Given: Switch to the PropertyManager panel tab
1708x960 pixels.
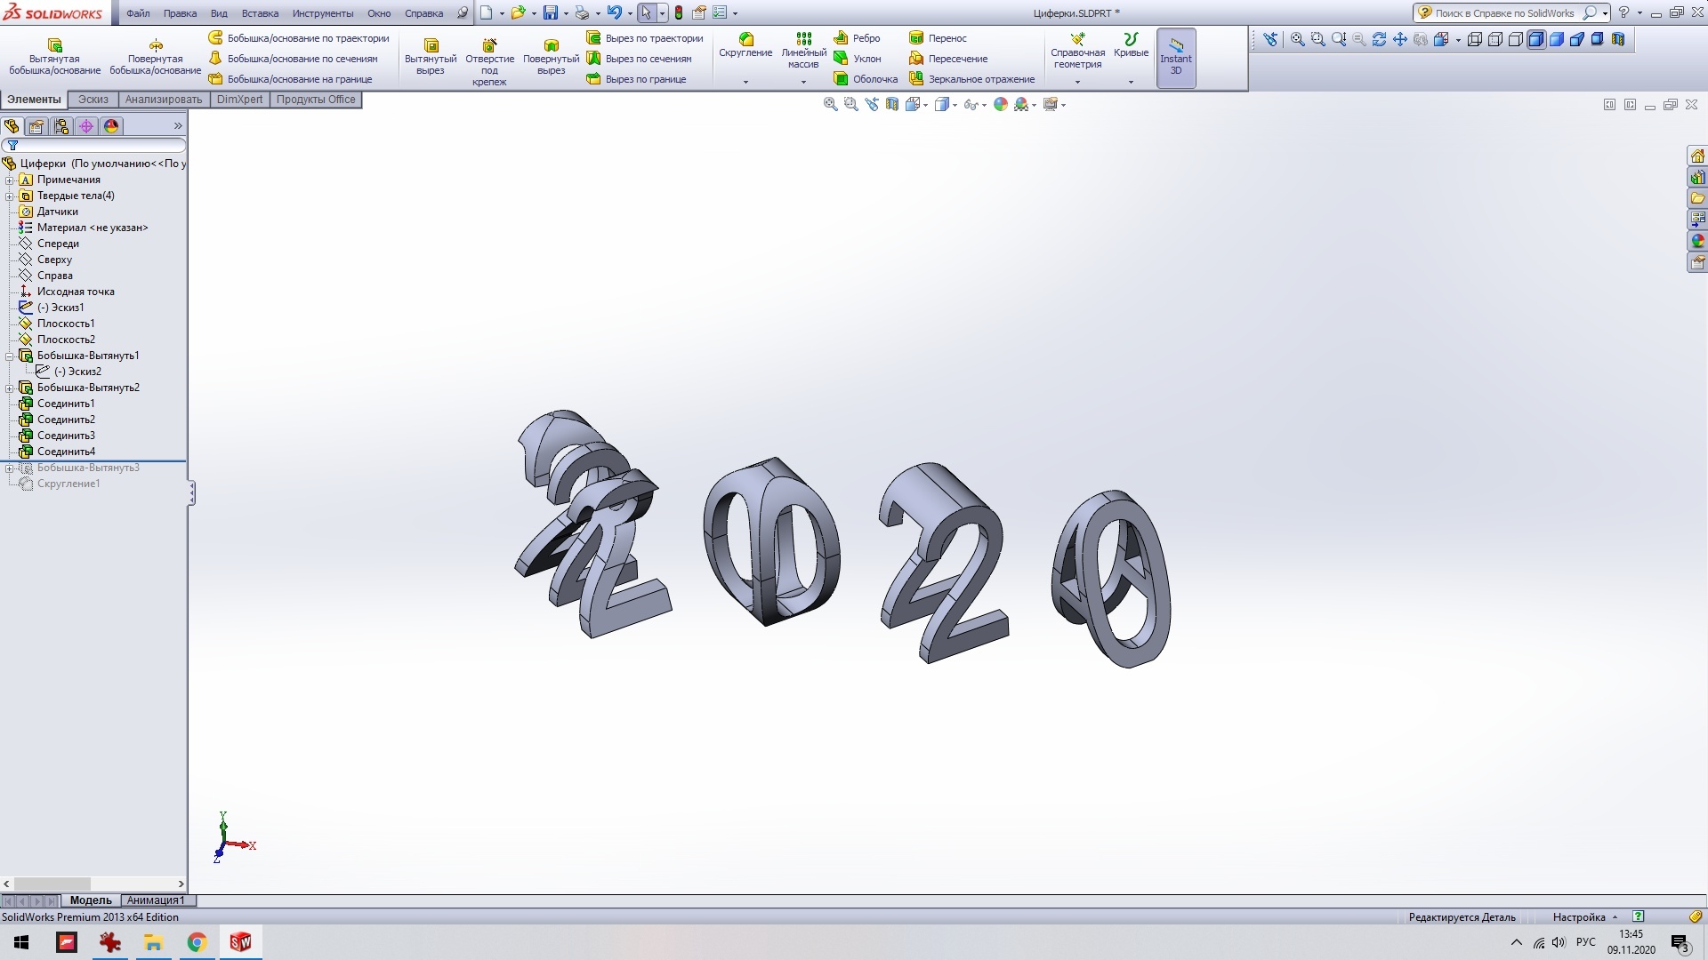Looking at the screenshot, I should tap(36, 126).
